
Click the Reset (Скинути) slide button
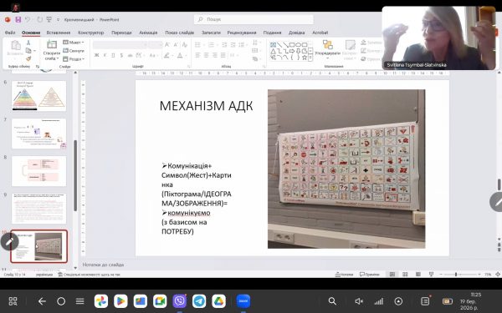coord(74,51)
